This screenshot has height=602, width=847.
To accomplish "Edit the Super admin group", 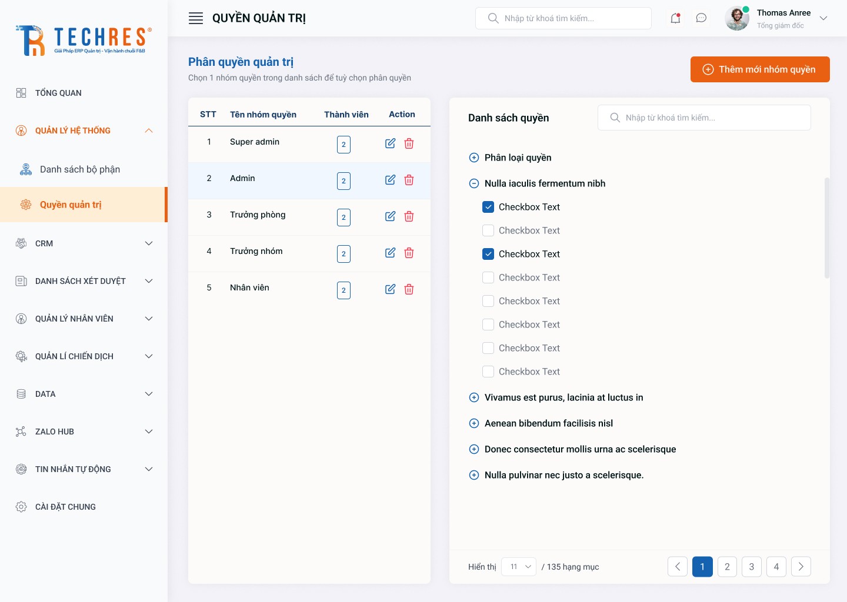I will tap(390, 143).
